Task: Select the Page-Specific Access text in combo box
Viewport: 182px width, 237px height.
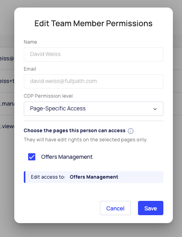Action: (x=58, y=108)
